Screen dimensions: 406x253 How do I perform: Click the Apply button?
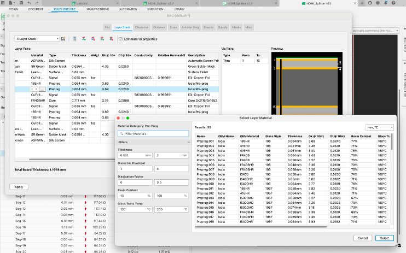19,187
